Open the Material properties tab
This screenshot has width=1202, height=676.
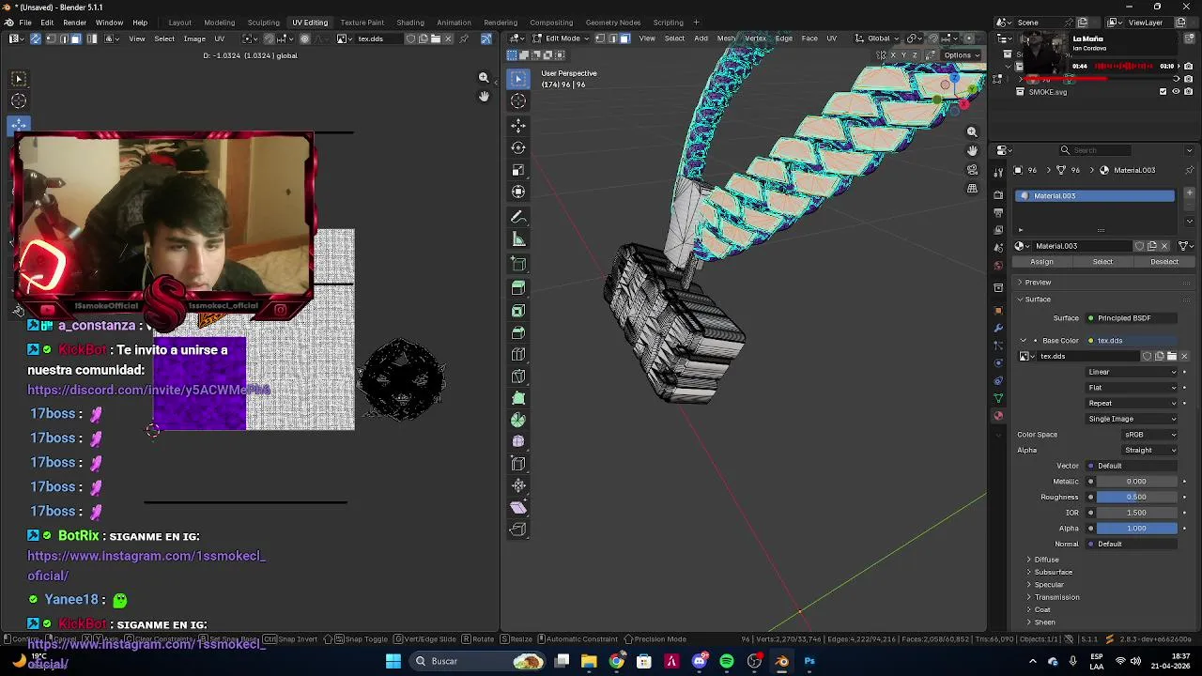[x=998, y=416]
